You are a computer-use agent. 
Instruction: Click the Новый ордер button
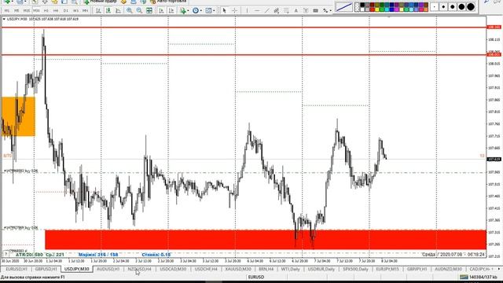tap(100, 2)
